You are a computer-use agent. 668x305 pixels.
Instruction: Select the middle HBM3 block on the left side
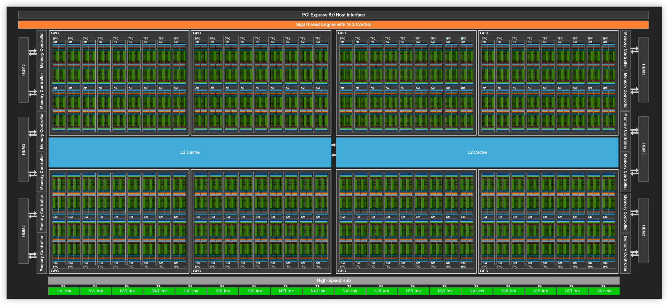23,149
